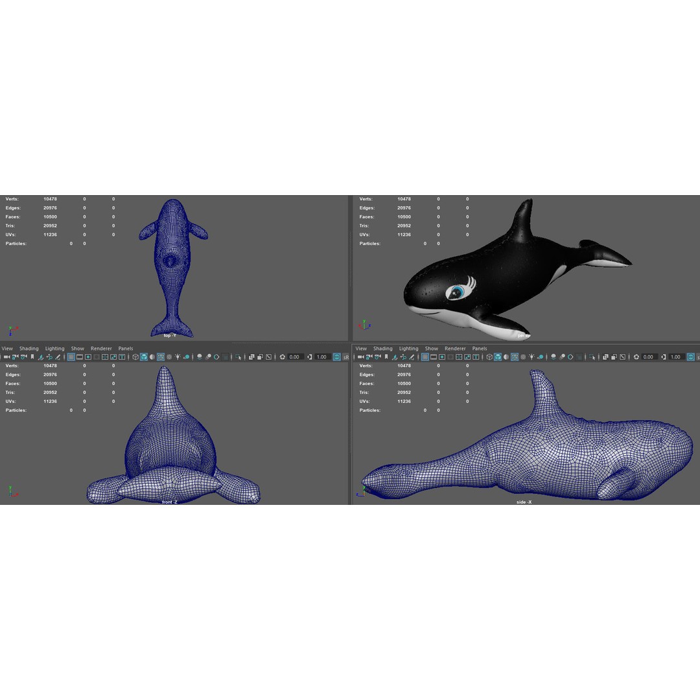Open Lighting menu of front panel
This screenshot has height=700, width=700.
point(55,349)
